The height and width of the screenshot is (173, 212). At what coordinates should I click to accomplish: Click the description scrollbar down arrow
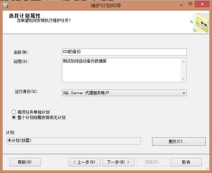[x=183, y=79]
